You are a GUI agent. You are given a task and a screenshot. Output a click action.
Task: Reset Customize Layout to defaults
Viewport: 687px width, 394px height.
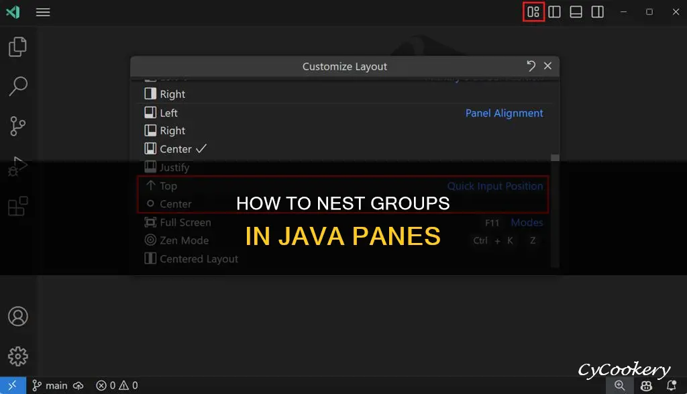pos(531,66)
